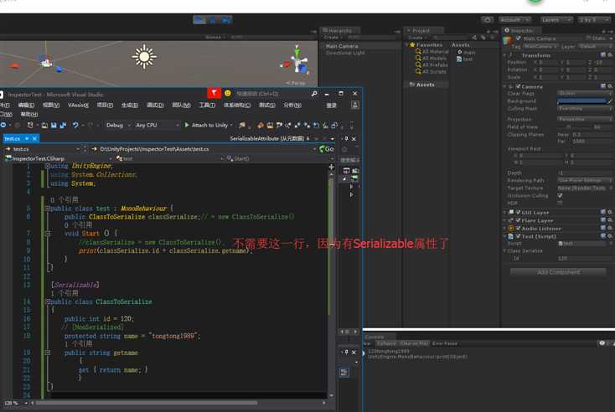Switch to the Unity Hierarchy tab
The width and height of the screenshot is (615, 412).
click(x=339, y=30)
